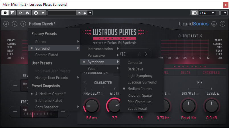Close the plugin window
This screenshot has width=229, height=128.
[226, 5]
